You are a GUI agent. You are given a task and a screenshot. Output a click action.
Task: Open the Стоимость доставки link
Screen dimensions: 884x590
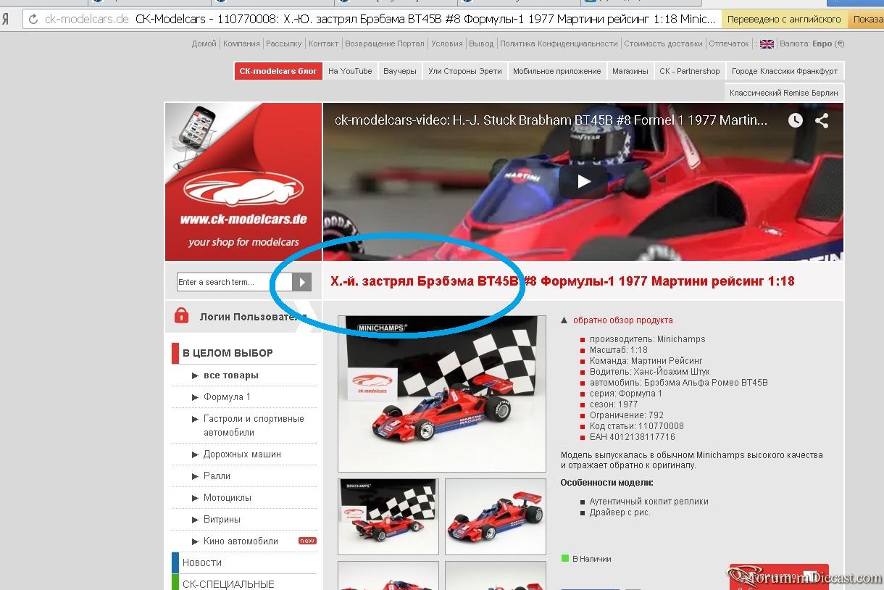click(x=664, y=43)
